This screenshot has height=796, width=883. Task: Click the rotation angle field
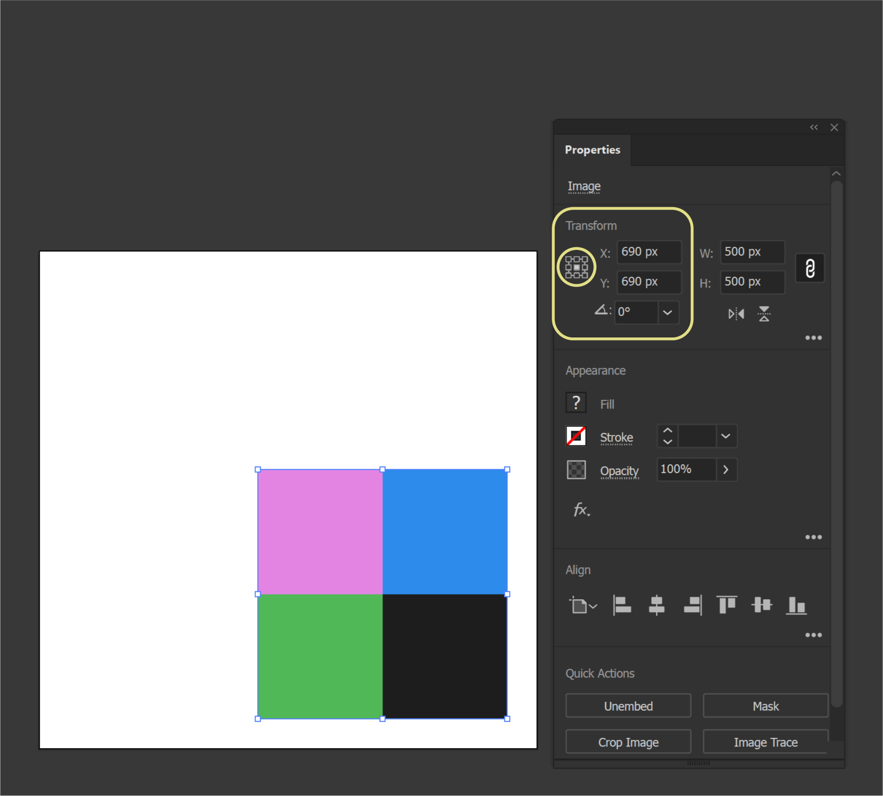[636, 312]
